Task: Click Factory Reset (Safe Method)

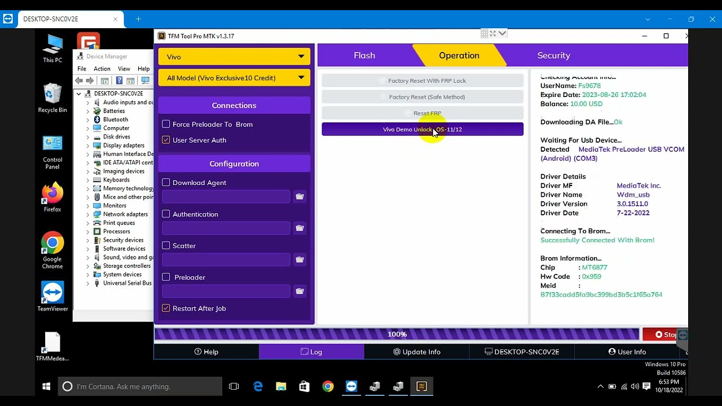Action: click(422, 97)
